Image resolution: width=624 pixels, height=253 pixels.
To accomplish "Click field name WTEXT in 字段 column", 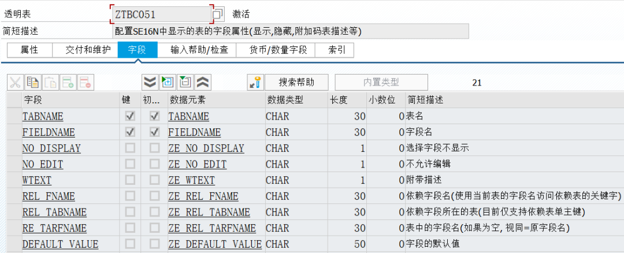I will click(36, 180).
